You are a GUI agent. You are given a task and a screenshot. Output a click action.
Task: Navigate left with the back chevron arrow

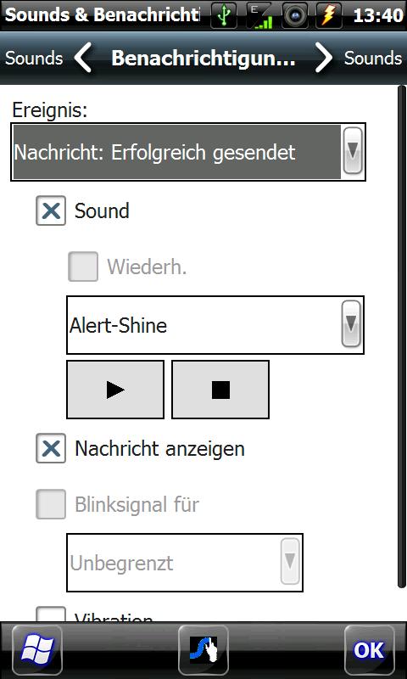(82, 58)
